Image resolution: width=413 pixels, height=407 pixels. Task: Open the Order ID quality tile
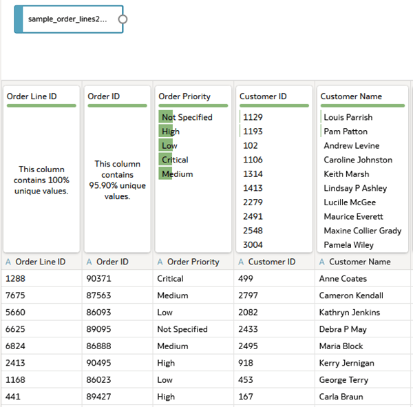[118, 169]
